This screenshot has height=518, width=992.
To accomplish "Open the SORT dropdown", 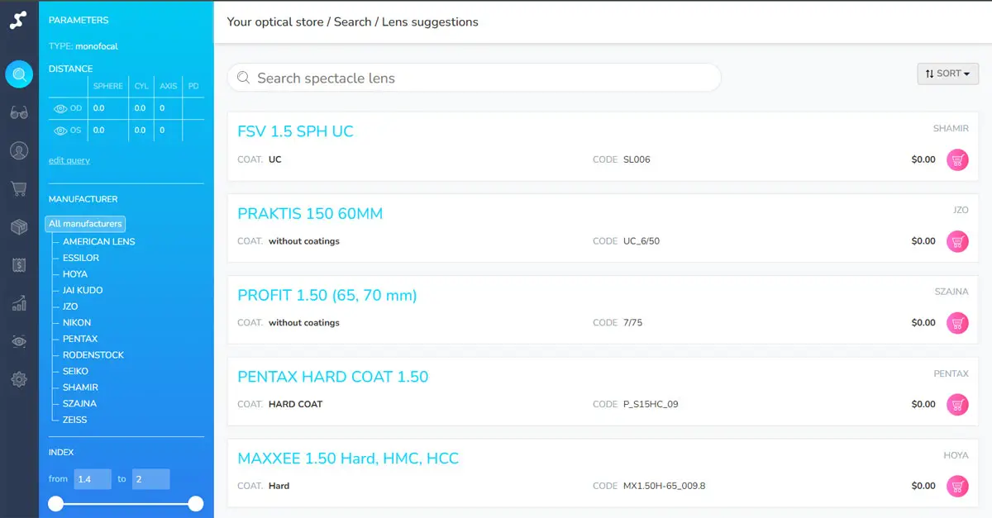I will tap(948, 74).
